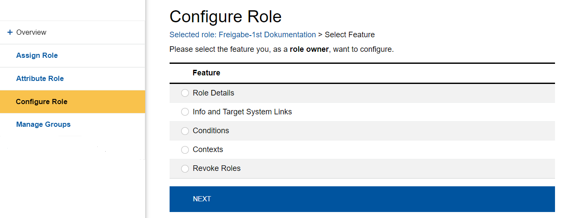The height and width of the screenshot is (218, 561).
Task: Click the 'Revoke Roles' label text
Action: coord(217,168)
